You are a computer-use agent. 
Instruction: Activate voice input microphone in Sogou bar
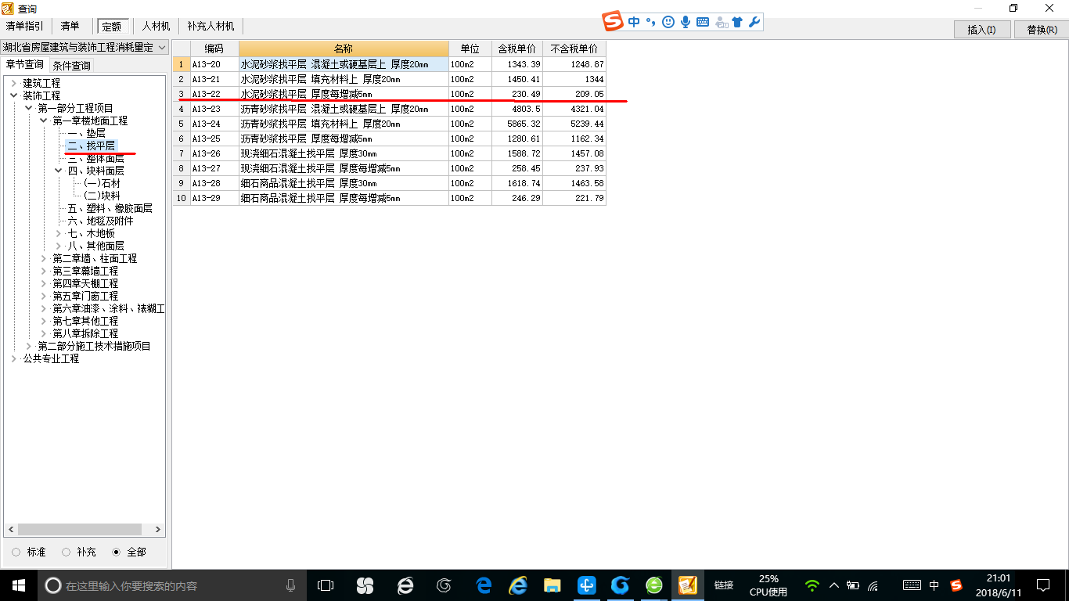tap(685, 22)
